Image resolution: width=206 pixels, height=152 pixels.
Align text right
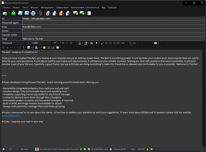pyautogui.click(x=114, y=43)
